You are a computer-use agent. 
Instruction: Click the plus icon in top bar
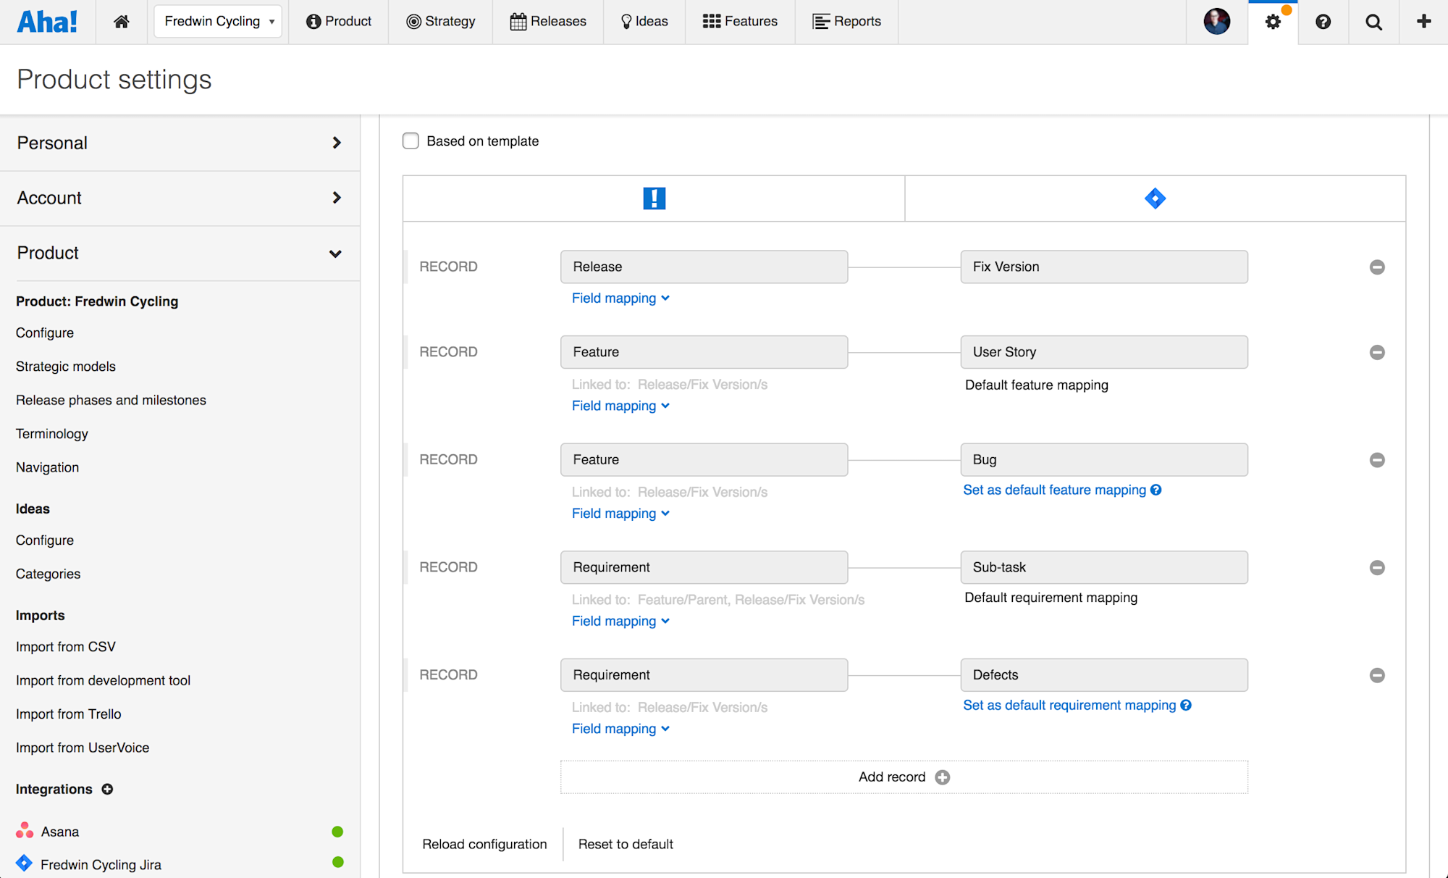click(x=1423, y=22)
